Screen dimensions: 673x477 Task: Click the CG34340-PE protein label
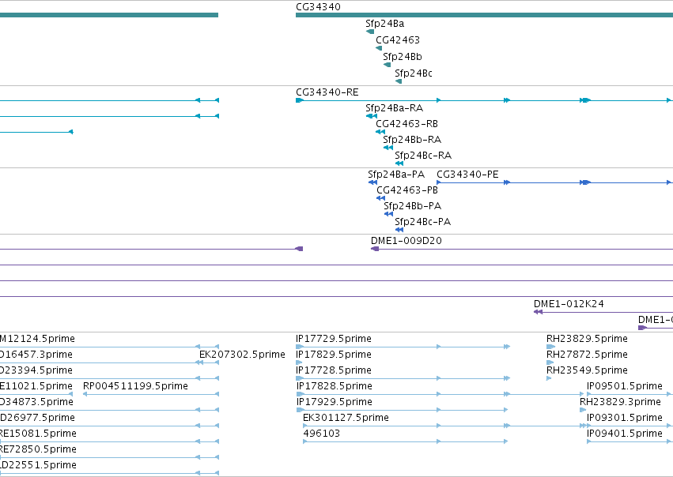[467, 175]
